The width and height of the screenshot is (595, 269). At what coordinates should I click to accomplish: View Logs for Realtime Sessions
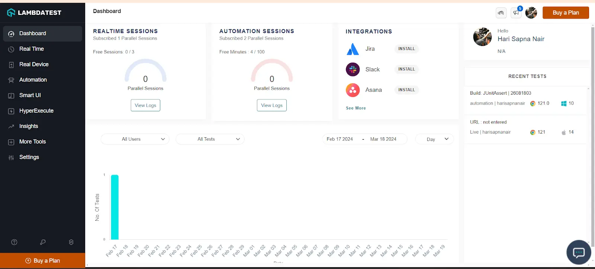pyautogui.click(x=145, y=105)
